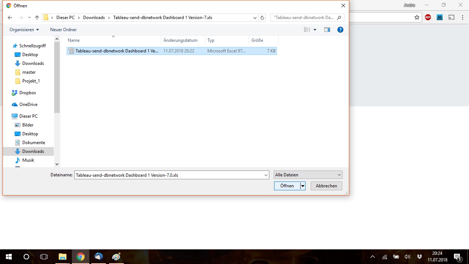The height and width of the screenshot is (264, 469).
Task: Select the Tableau-send-dbnetwork xls file
Action: (117, 51)
